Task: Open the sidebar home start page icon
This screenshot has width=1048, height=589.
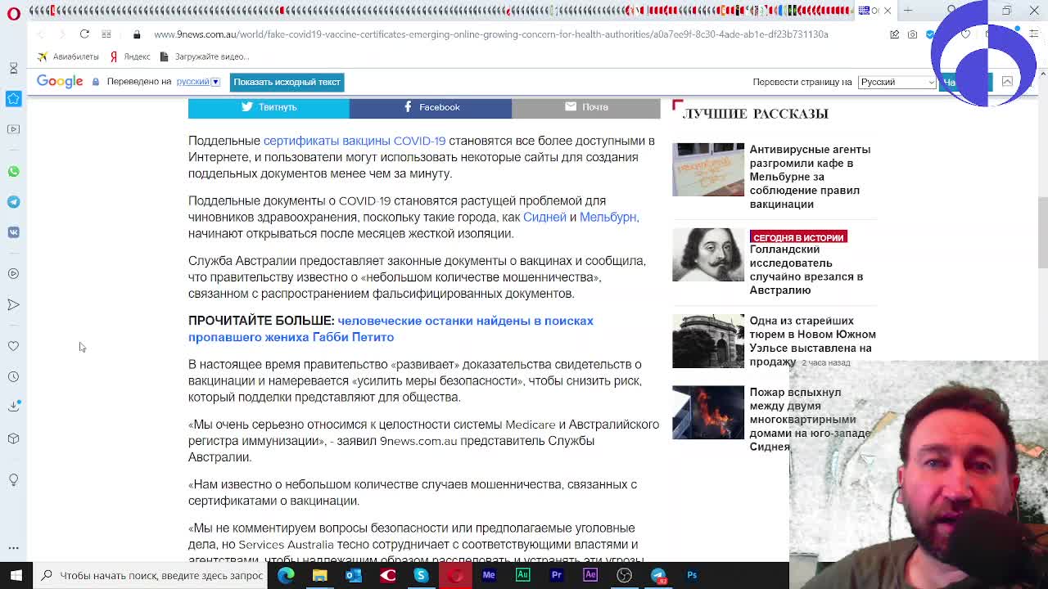Action: [x=13, y=98]
